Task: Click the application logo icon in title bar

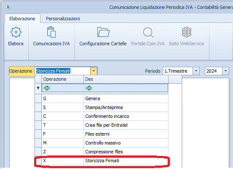Action: 8,7
